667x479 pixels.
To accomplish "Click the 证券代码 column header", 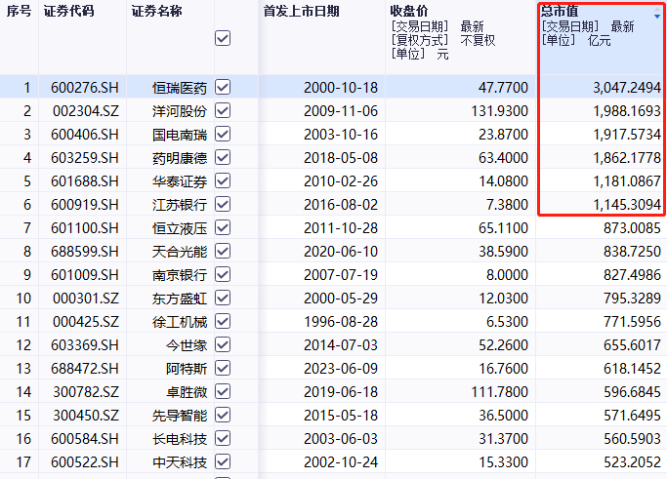I will [69, 11].
